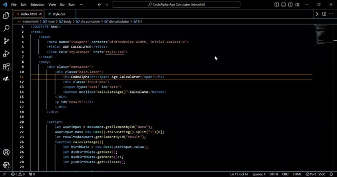Open the Manage gear icon
This screenshot has width=337, height=177.
6,165
